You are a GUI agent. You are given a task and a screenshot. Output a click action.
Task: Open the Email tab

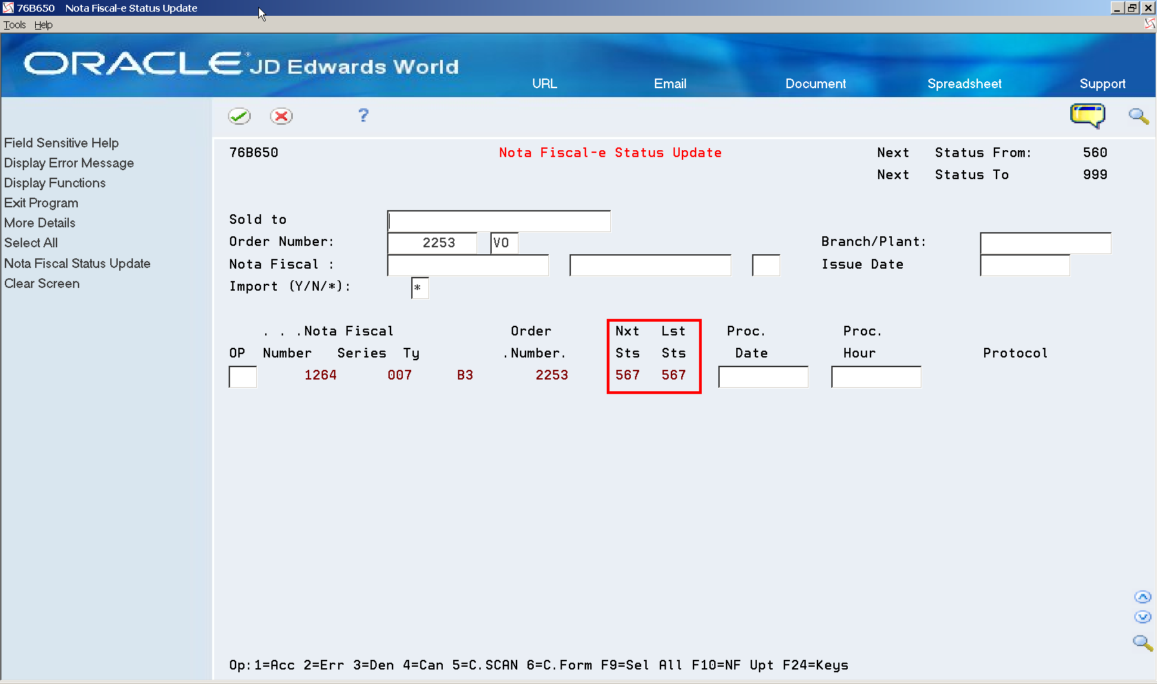pyautogui.click(x=670, y=83)
